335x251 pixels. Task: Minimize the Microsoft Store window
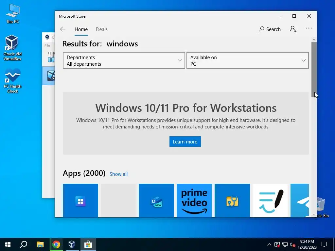click(x=279, y=16)
